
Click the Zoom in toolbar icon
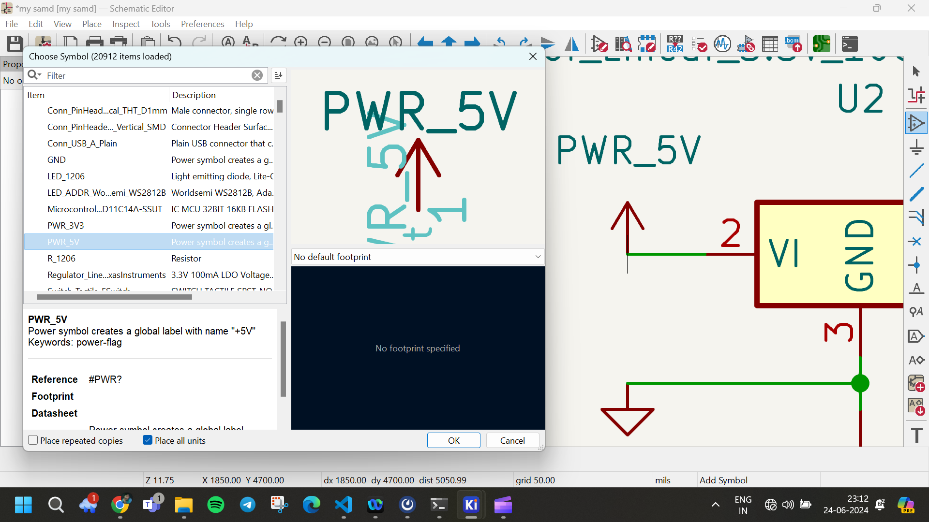tap(301, 43)
